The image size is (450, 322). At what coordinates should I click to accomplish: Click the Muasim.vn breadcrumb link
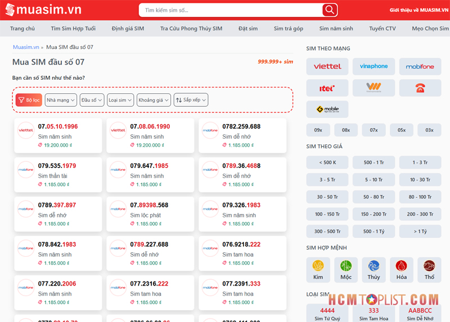tap(26, 47)
